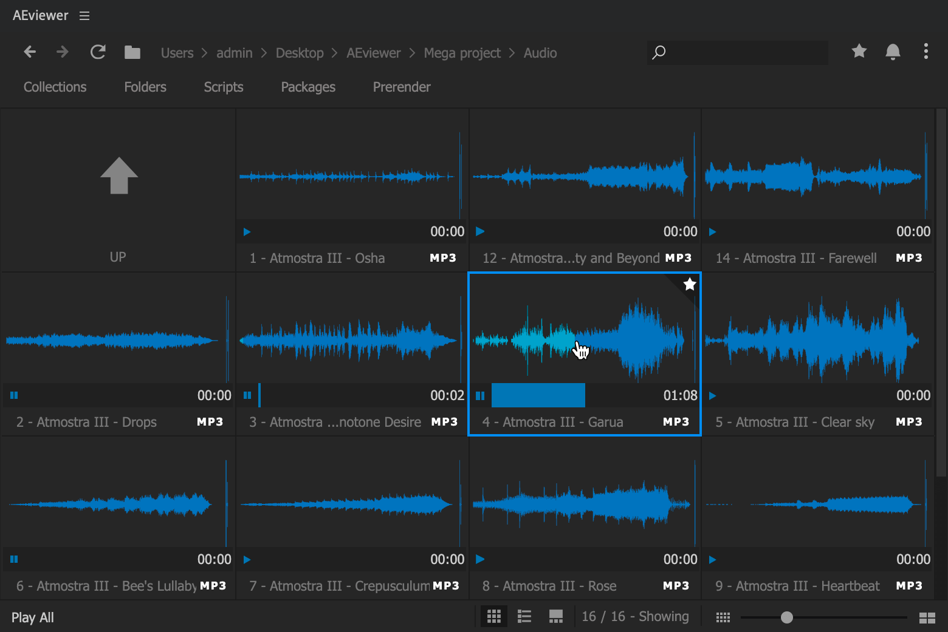Viewport: 948px width, 632px height.
Task: Click the folder browse icon
Action: click(x=132, y=52)
